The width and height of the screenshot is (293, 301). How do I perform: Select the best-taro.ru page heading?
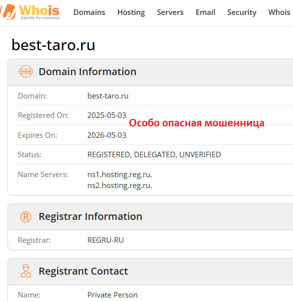coord(53,45)
